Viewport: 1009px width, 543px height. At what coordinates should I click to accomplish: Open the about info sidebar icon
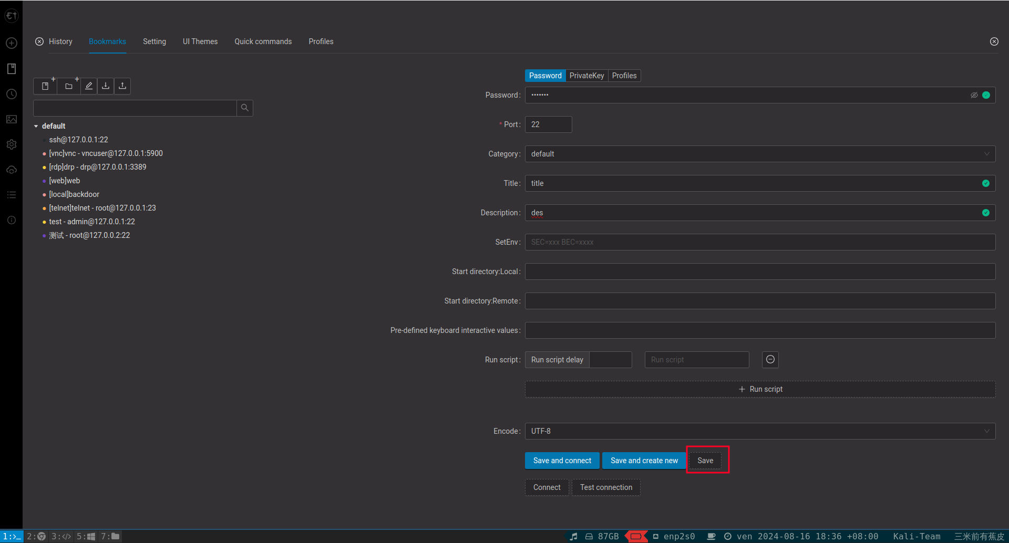coord(12,220)
